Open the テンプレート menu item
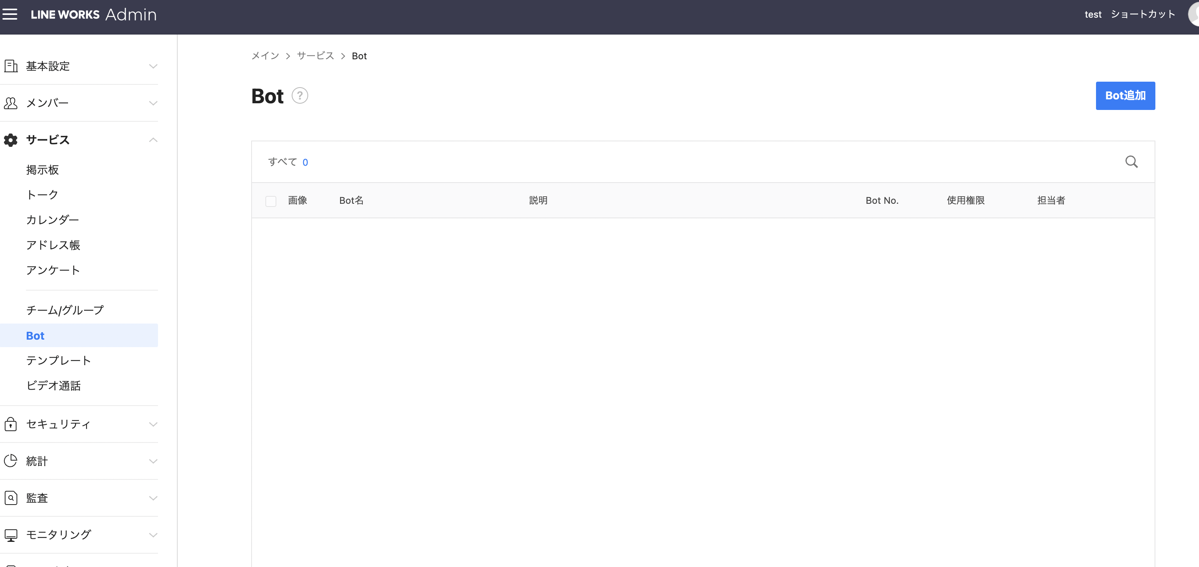Screen dimensions: 1199x567 [59, 360]
